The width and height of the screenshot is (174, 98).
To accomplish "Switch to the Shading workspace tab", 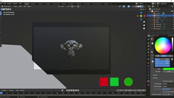I will coord(64,4).
